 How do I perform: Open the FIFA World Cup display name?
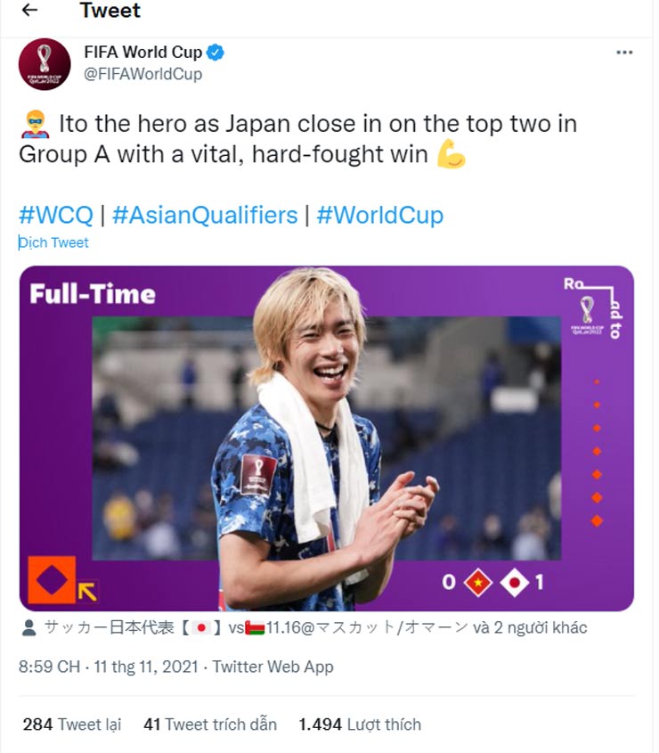[143, 53]
